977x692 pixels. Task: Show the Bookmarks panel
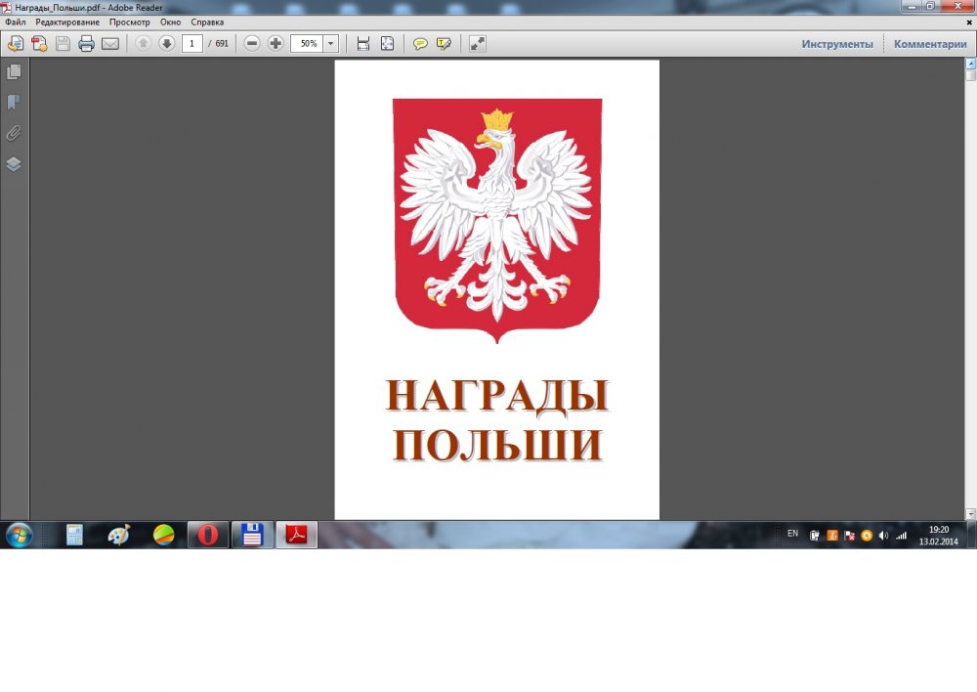(14, 103)
